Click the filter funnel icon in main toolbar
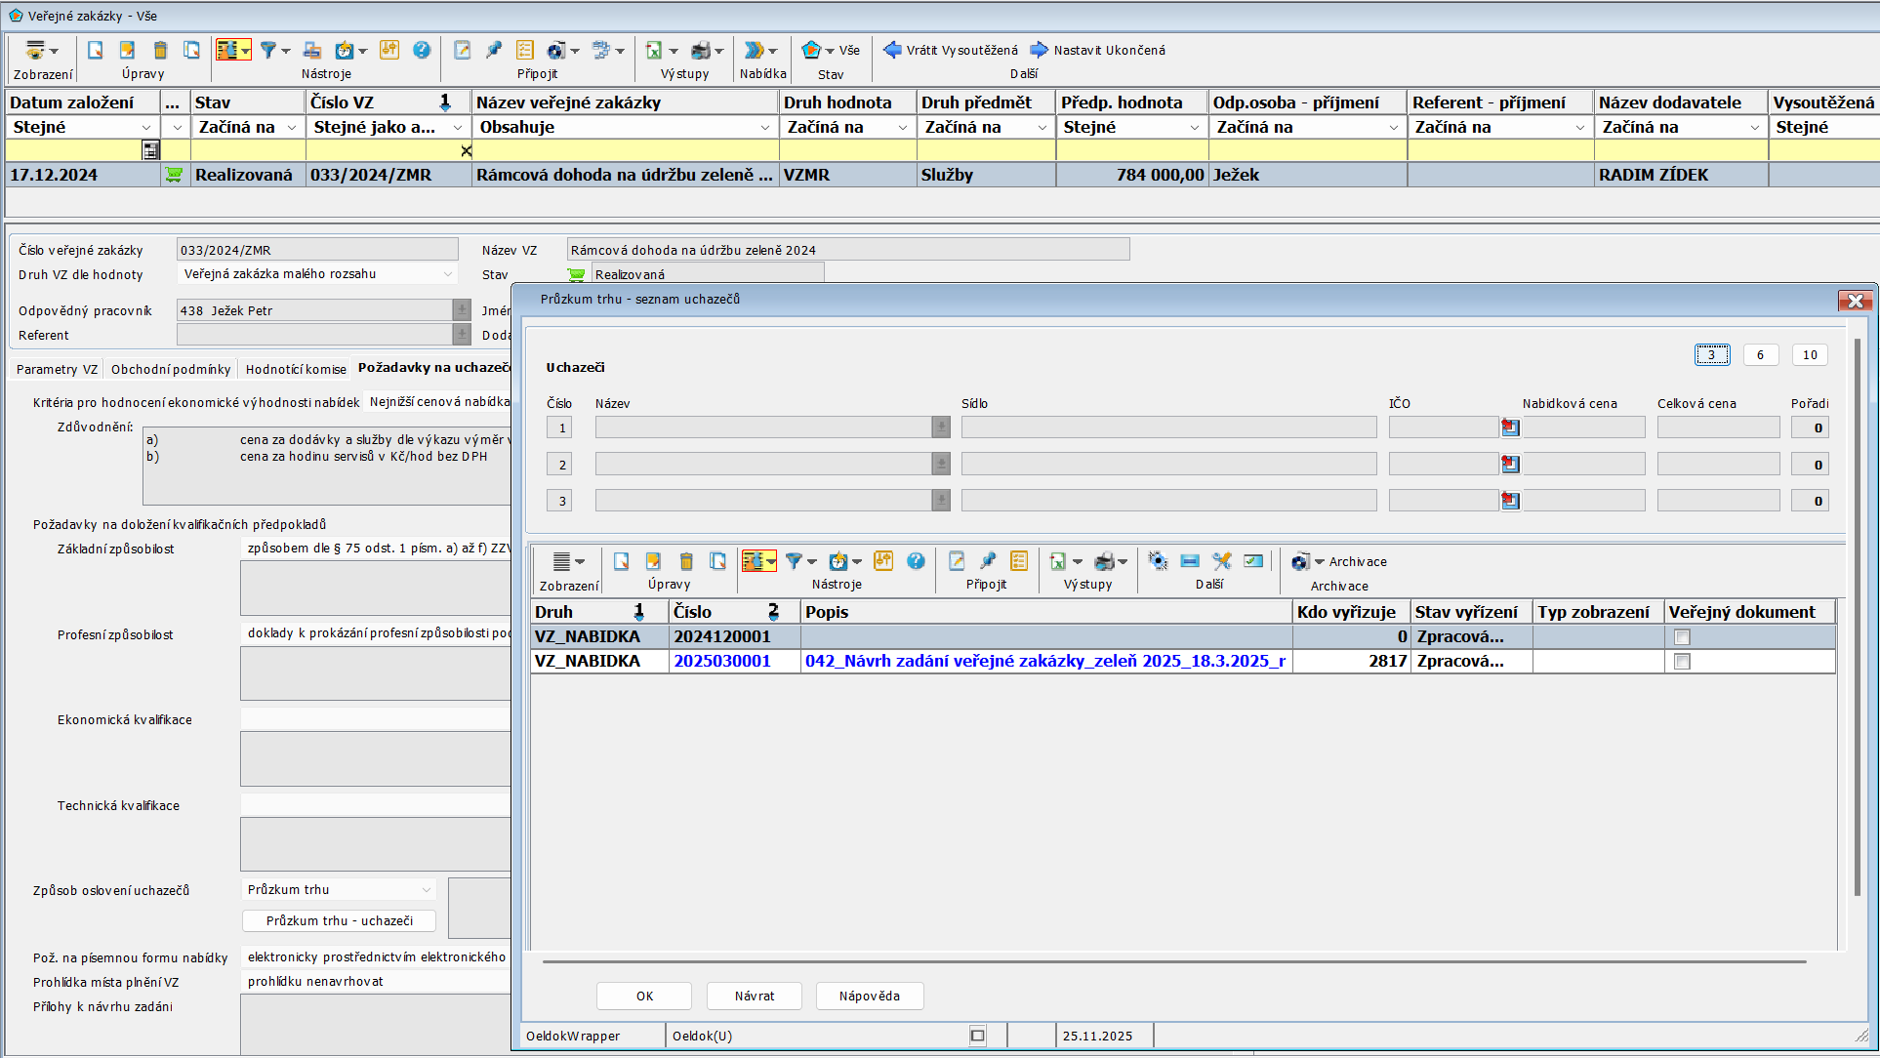The height and width of the screenshot is (1058, 1880). point(267,51)
